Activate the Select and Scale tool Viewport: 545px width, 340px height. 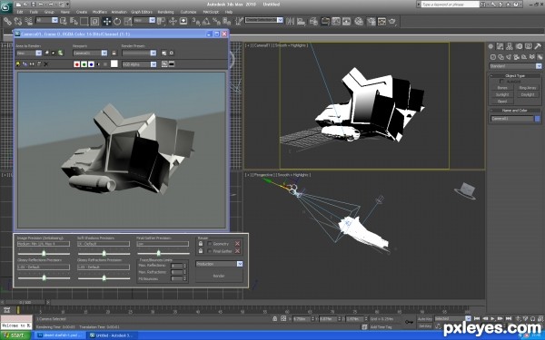pos(128,22)
